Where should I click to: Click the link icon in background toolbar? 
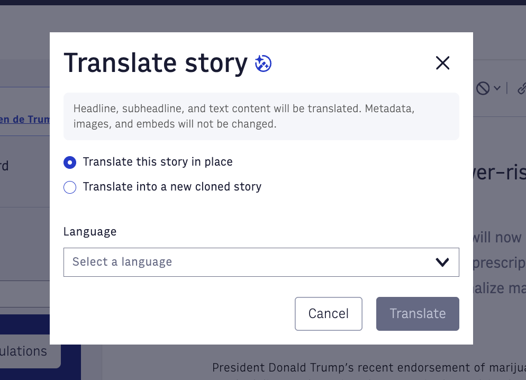pos(522,88)
